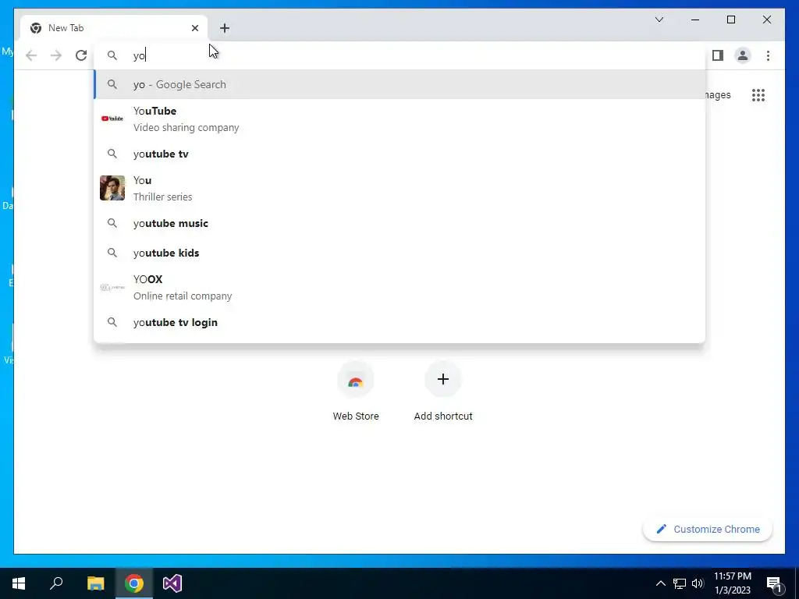The width and height of the screenshot is (799, 599).
Task: Open the volume tray icon
Action: click(x=698, y=583)
